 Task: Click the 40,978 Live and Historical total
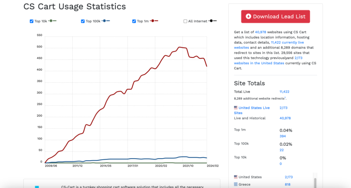point(285,118)
